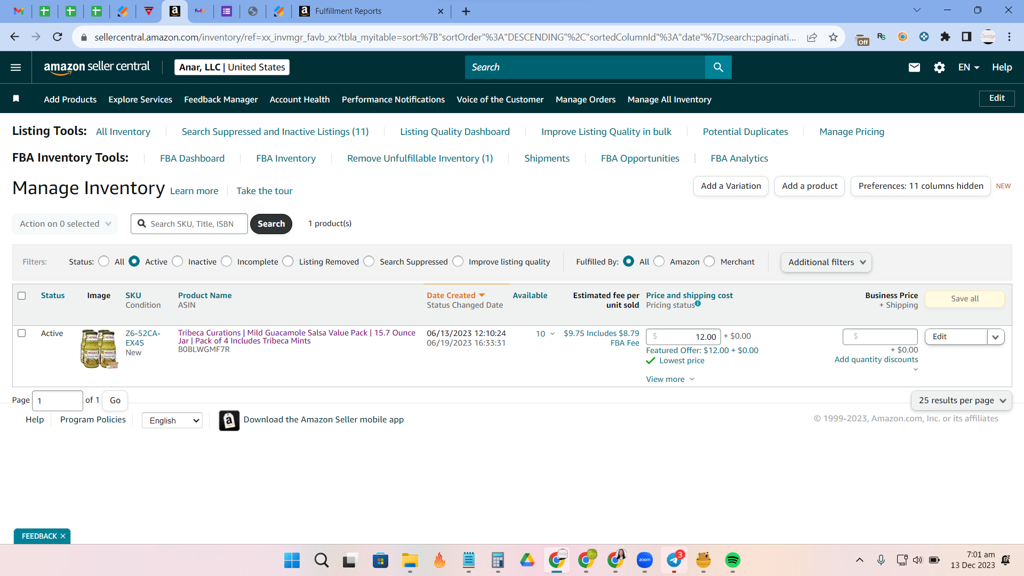This screenshot has height=576, width=1024.
Task: Check the select-all checkbox in table header
Action: (22, 295)
